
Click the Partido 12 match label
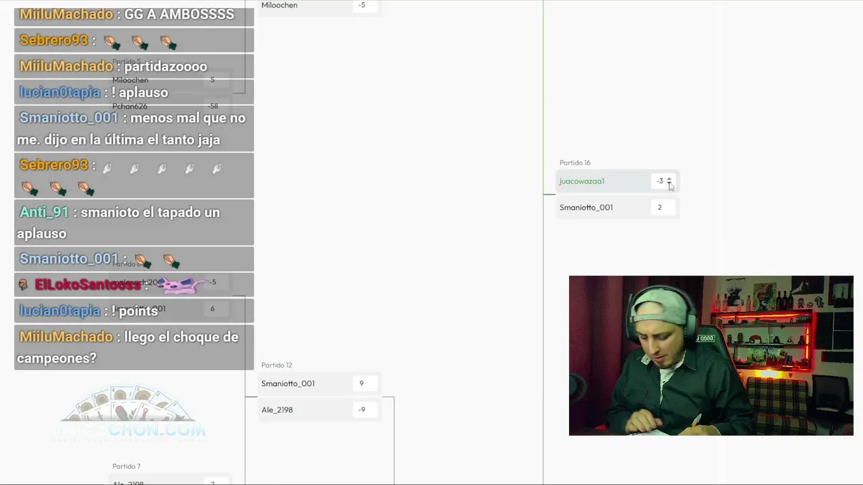(x=276, y=365)
